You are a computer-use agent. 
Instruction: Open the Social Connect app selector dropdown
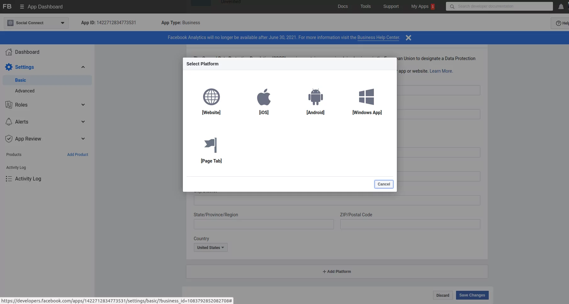point(36,23)
